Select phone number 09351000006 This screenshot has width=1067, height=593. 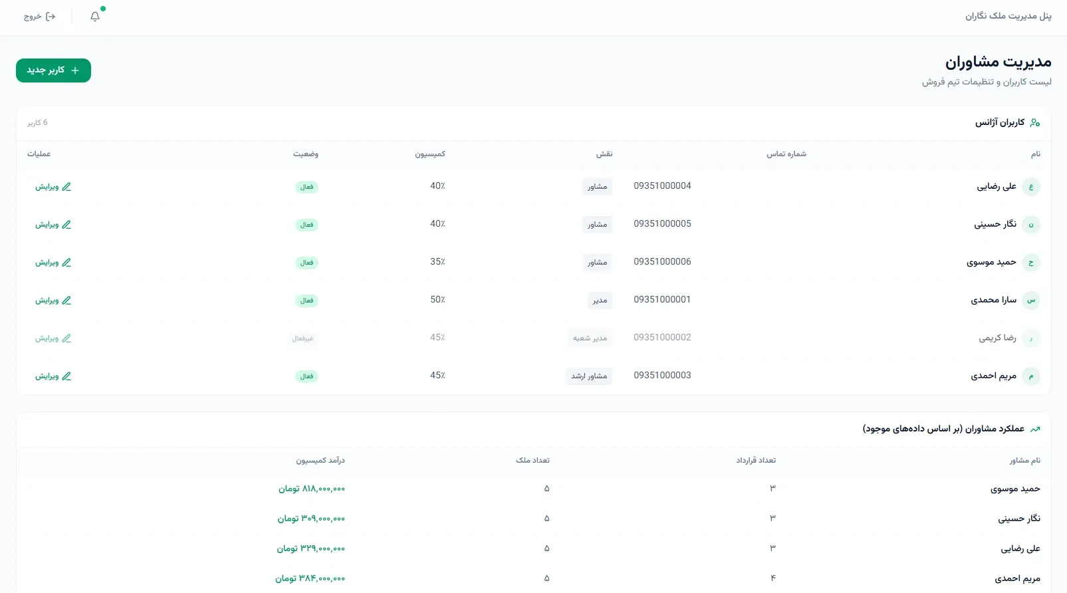click(x=662, y=262)
